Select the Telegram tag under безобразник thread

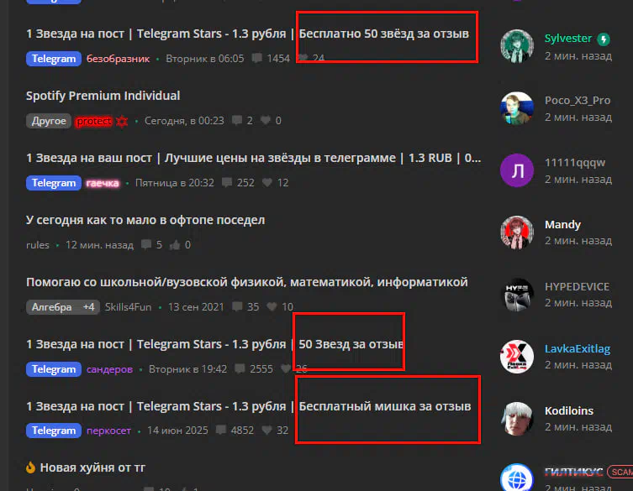54,59
